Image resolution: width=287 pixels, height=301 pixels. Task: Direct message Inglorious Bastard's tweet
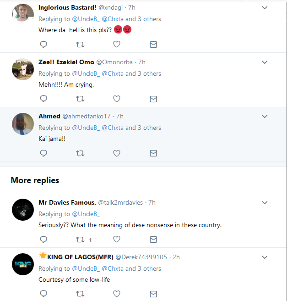[153, 45]
